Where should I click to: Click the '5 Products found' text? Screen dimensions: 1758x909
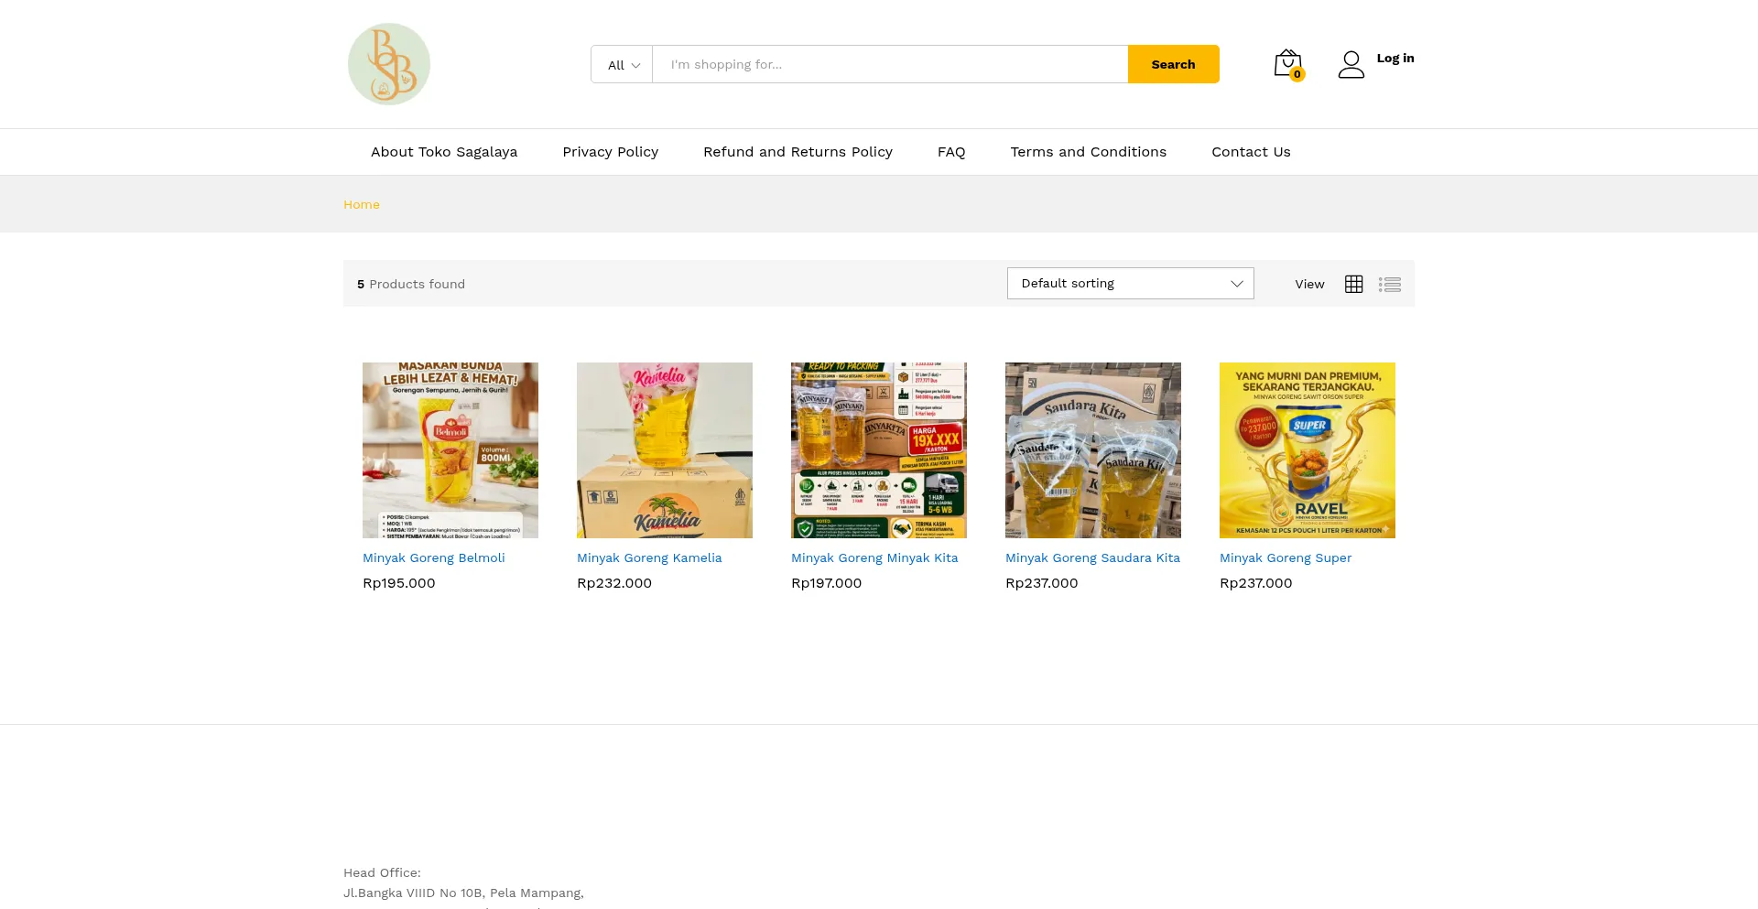[x=411, y=284]
